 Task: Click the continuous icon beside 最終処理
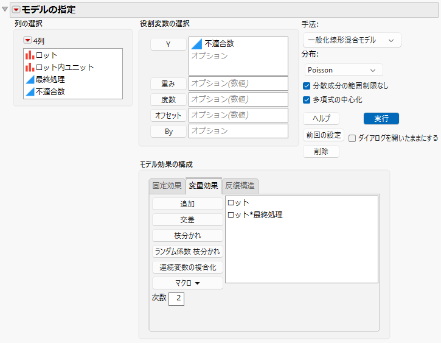point(30,79)
